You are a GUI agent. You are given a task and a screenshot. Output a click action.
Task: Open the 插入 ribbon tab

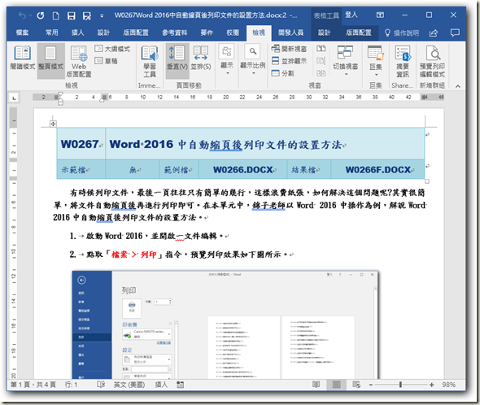78,33
